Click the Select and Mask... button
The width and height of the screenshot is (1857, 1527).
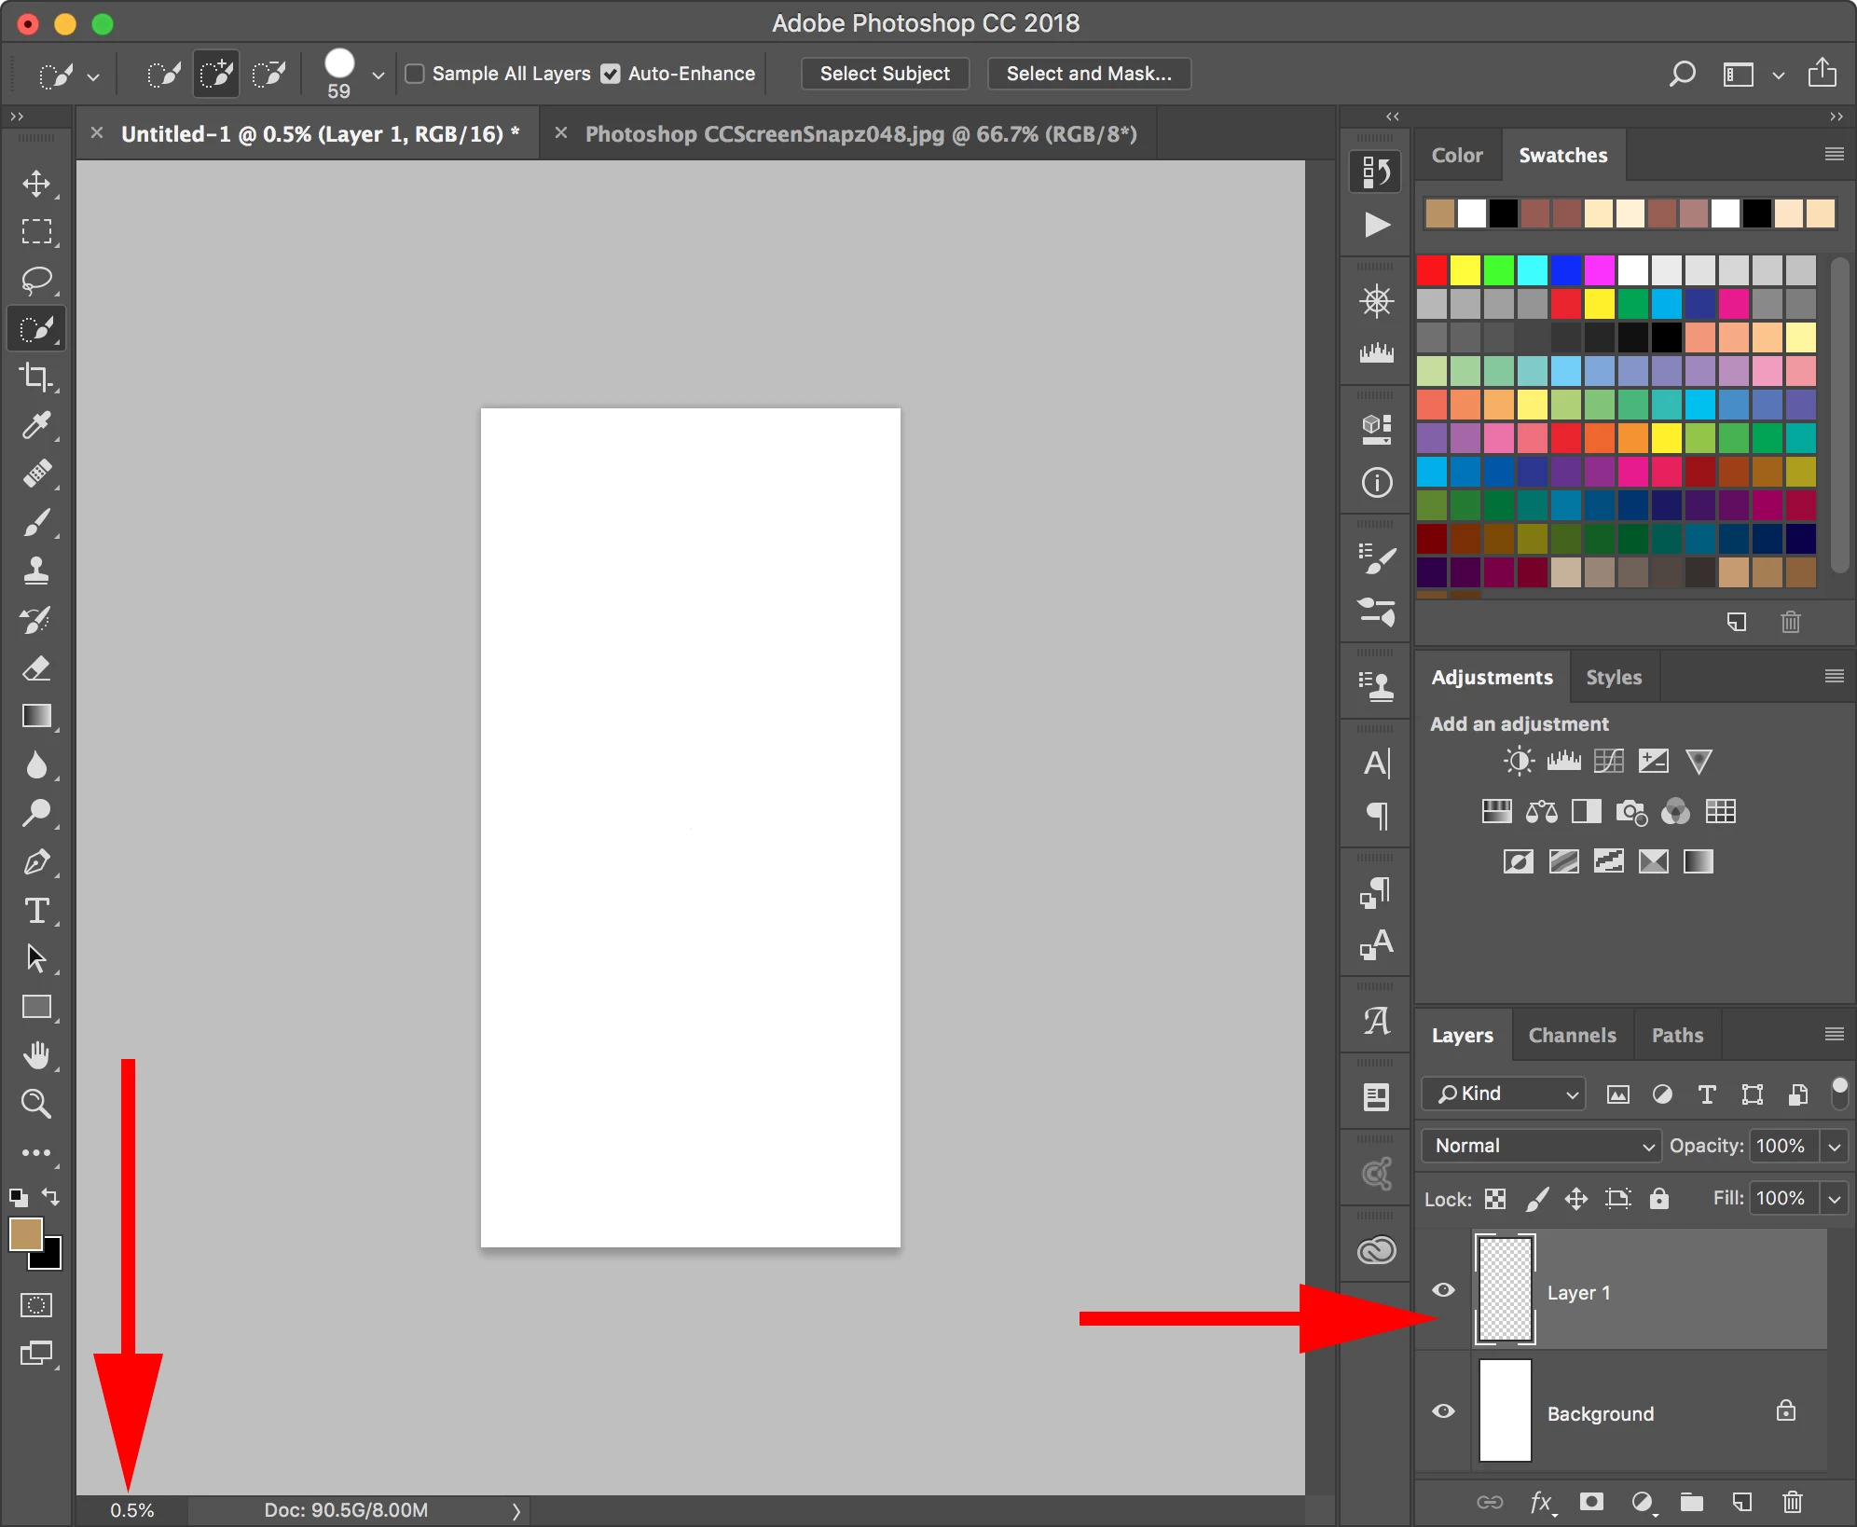[x=1088, y=74]
